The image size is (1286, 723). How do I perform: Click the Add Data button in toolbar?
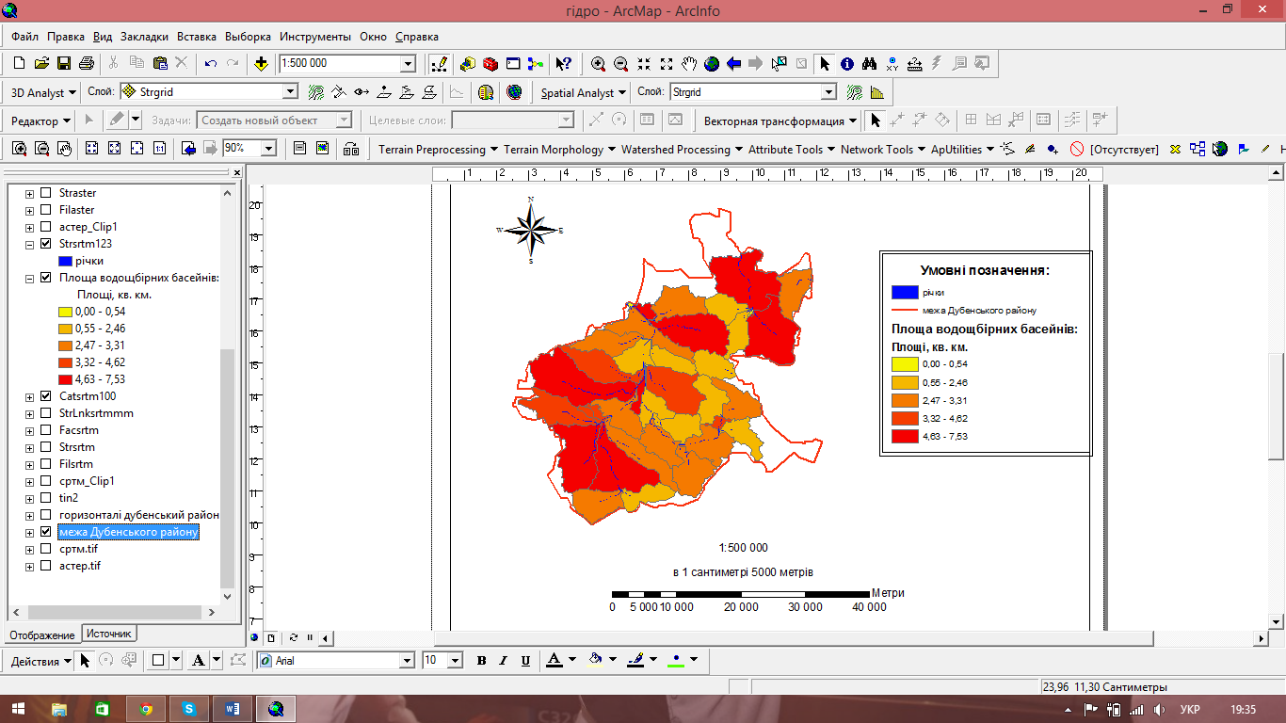(261, 64)
